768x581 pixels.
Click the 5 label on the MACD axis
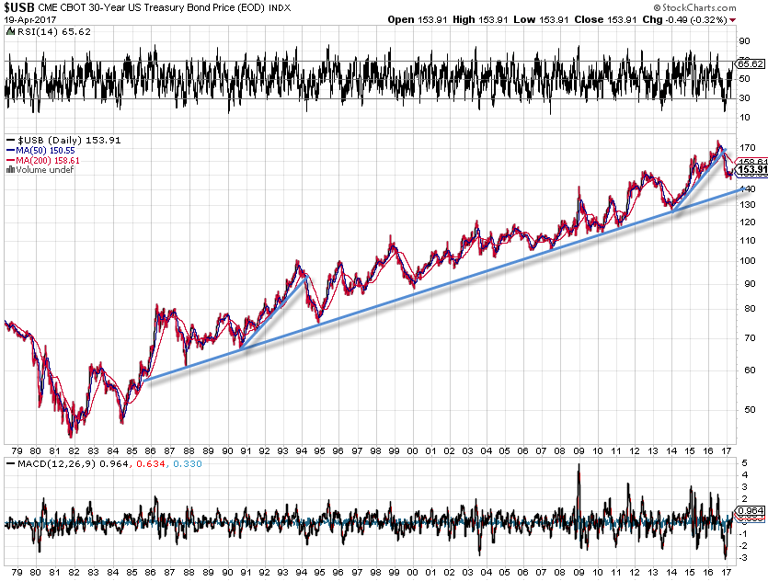[744, 463]
